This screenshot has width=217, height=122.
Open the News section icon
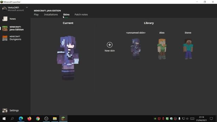(5, 19)
